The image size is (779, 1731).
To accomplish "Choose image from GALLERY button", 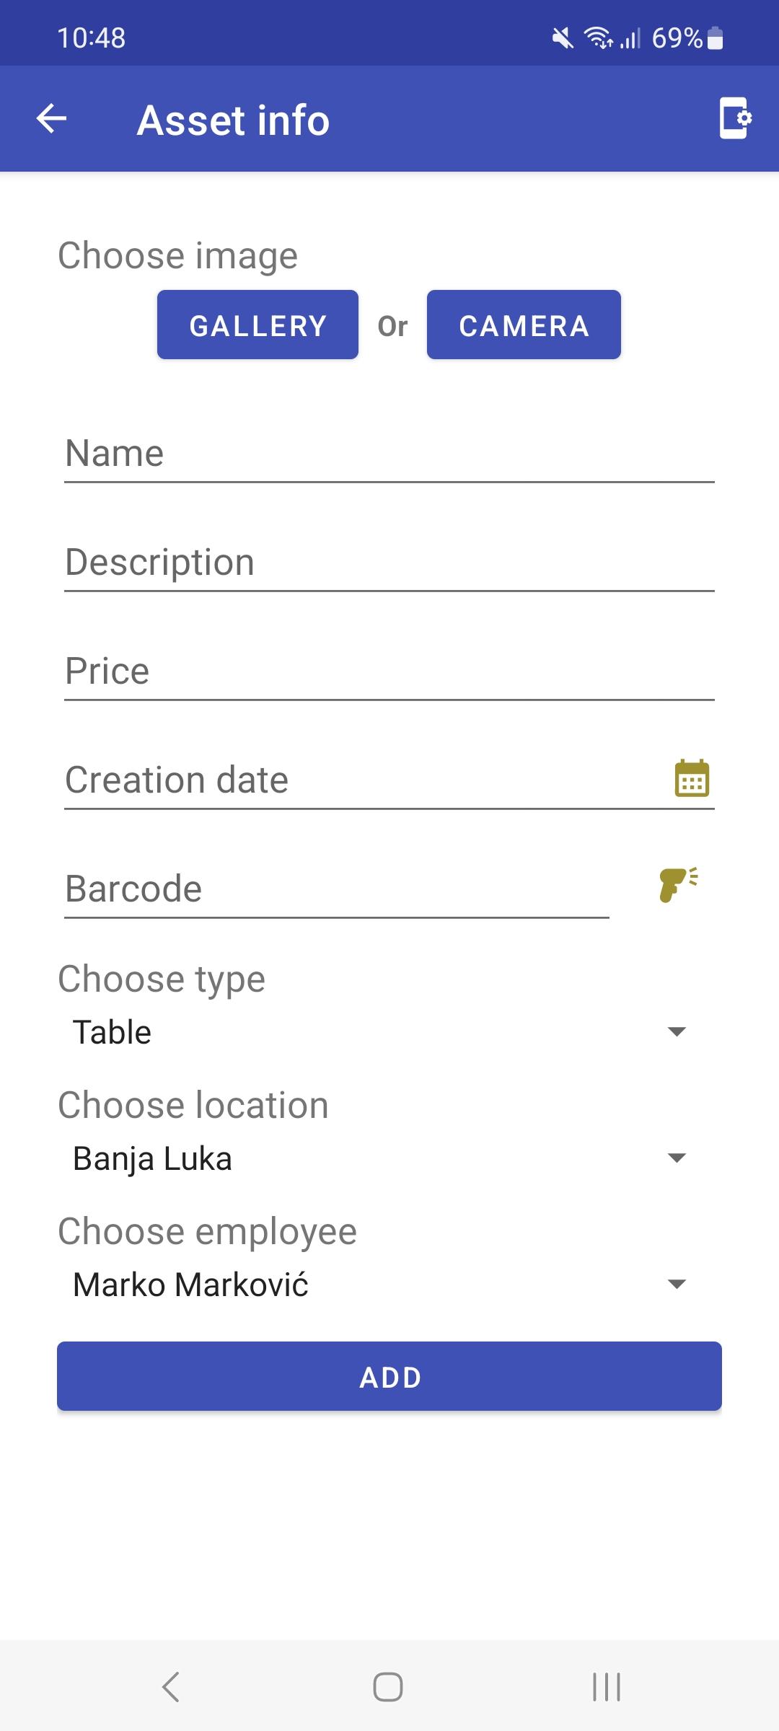I will click(258, 325).
